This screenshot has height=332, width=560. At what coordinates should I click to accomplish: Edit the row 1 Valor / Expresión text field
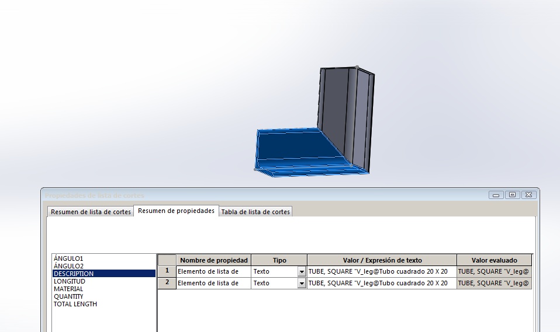pyautogui.click(x=382, y=271)
